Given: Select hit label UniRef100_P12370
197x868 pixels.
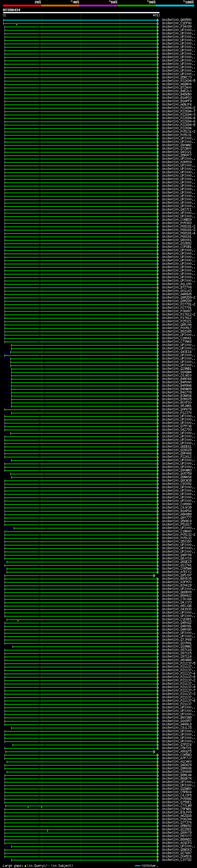Looking at the screenshot, I should pos(177,413).
